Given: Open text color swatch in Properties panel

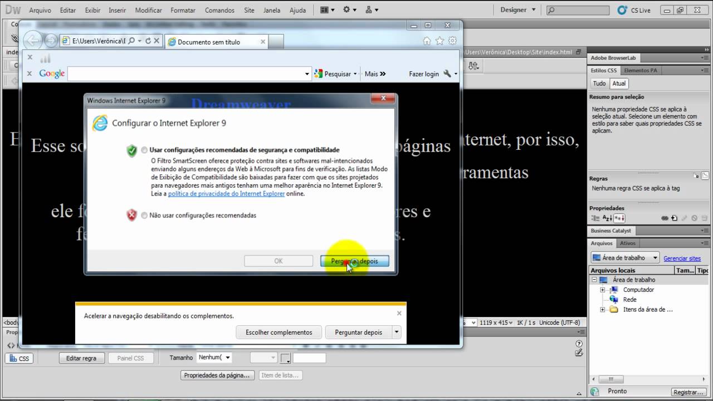Looking at the screenshot, I should click(x=286, y=358).
